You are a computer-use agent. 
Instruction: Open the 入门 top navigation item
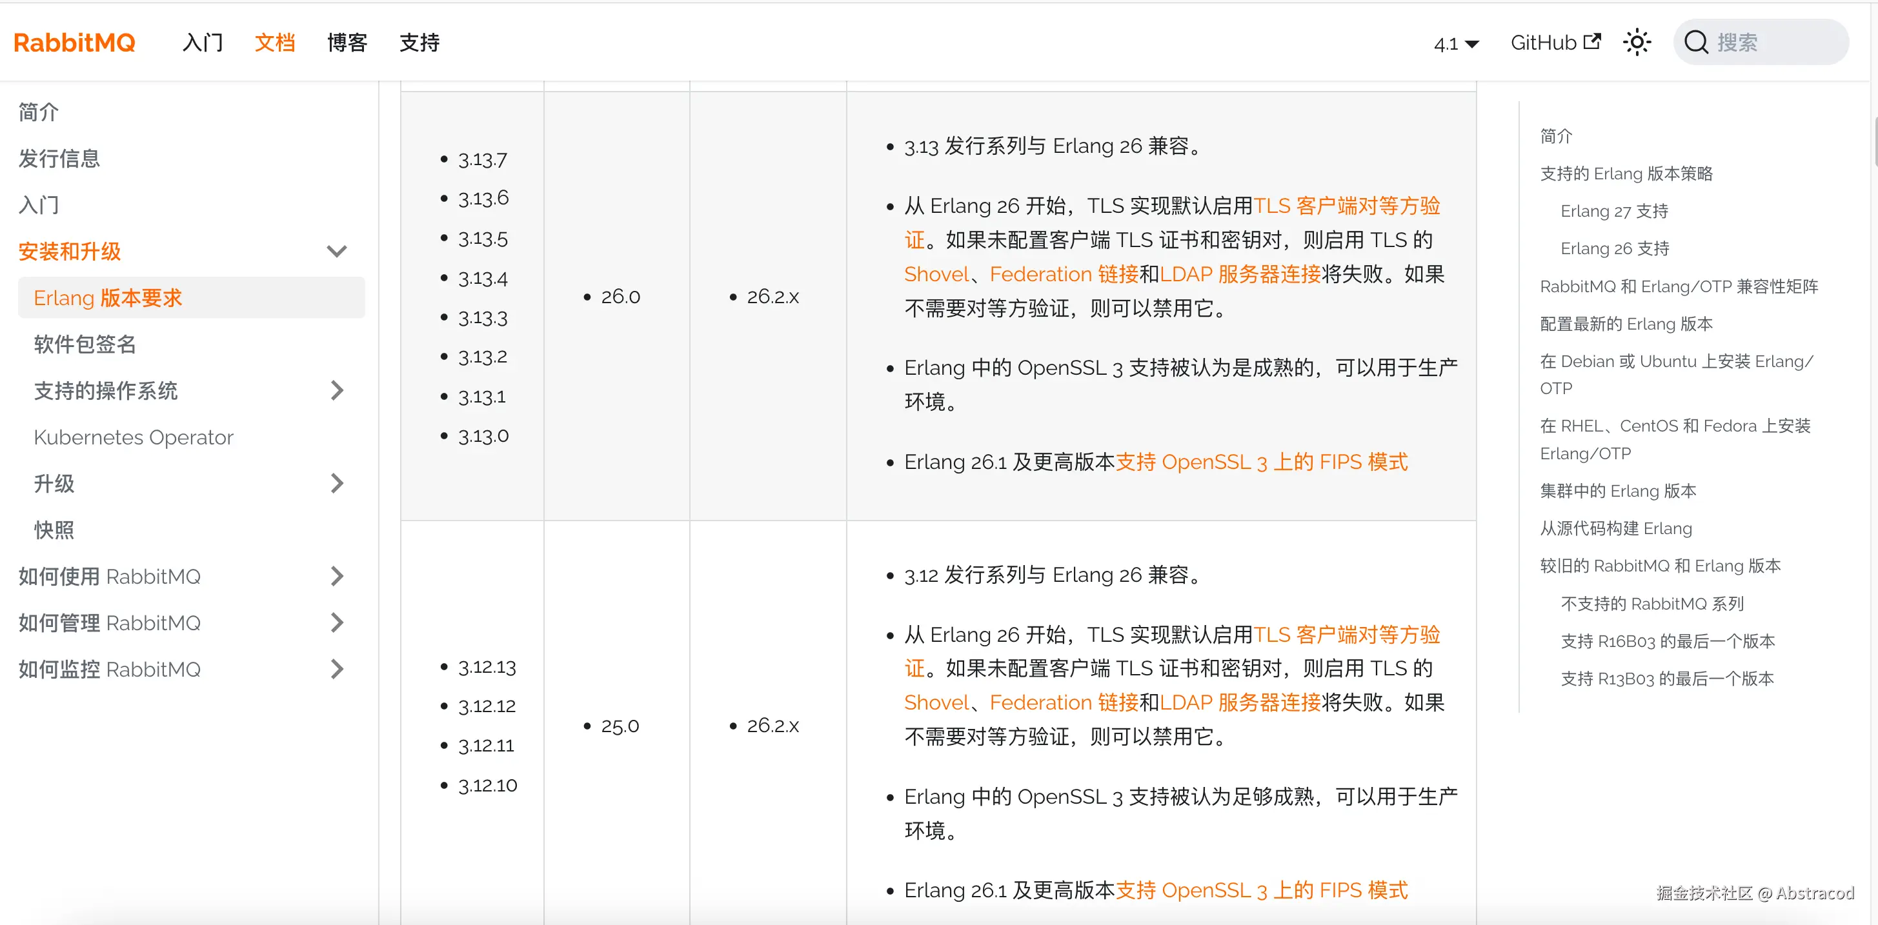point(203,43)
